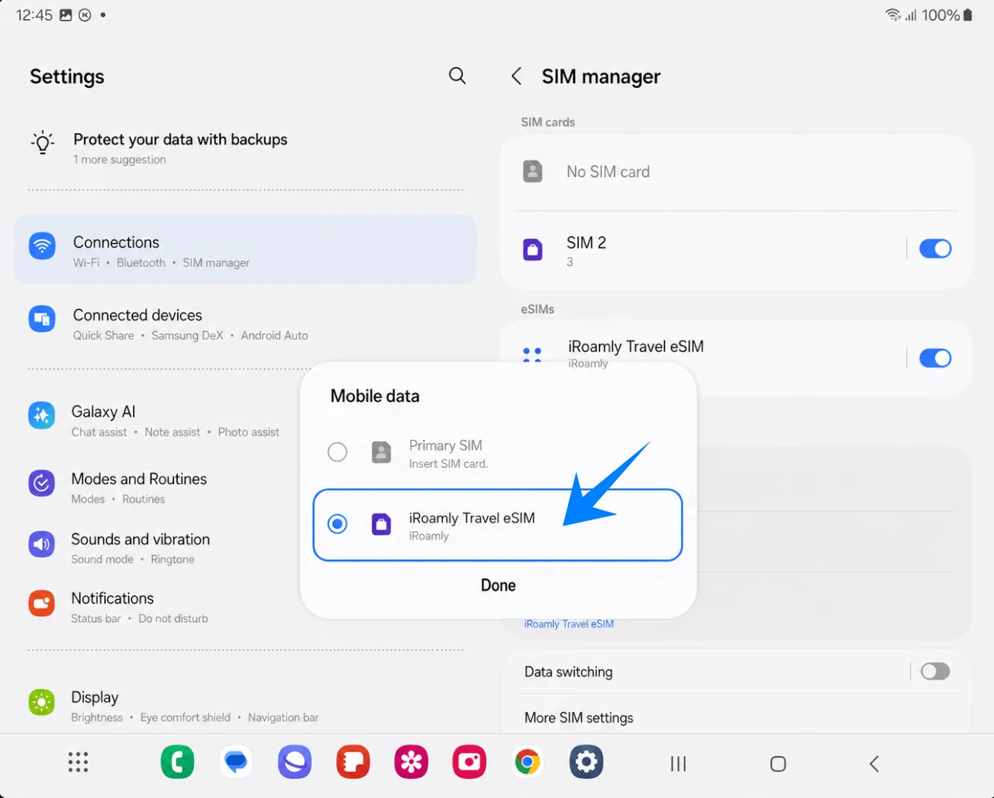Image resolution: width=994 pixels, height=798 pixels.
Task: Launch the Messages app from taskbar
Action: click(x=236, y=762)
